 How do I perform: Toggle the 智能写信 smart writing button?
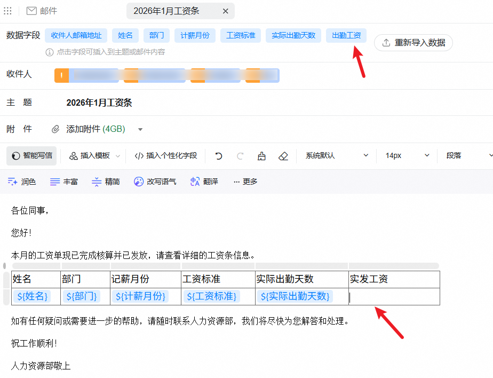(x=31, y=156)
